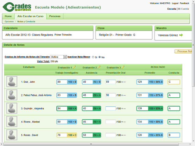The height and width of the screenshot is (146, 195).
Task: Click John Doe's student avatar
Action: tap(12, 82)
